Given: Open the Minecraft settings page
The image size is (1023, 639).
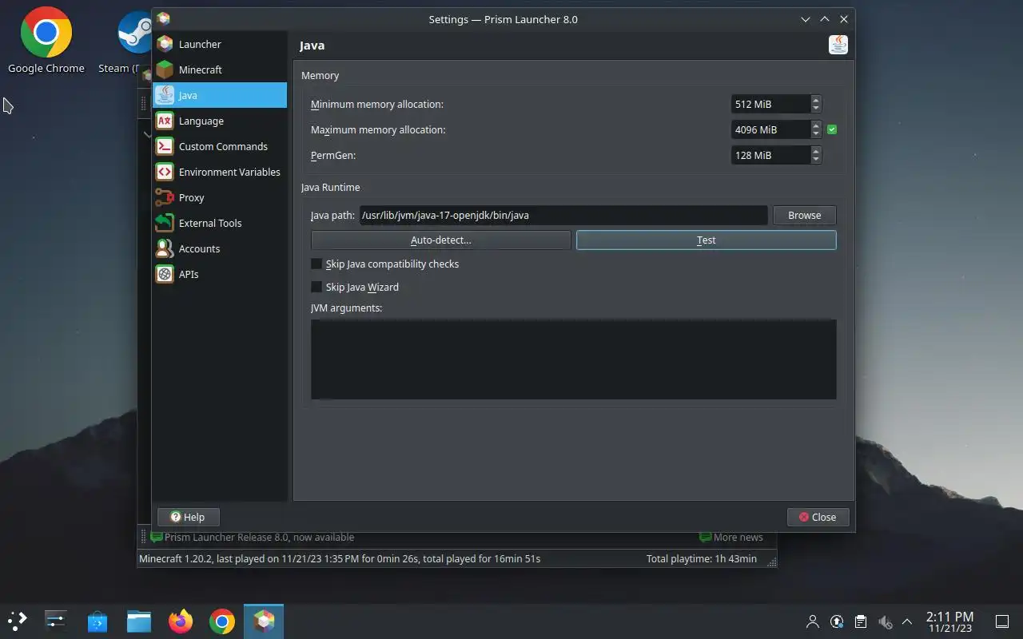Looking at the screenshot, I should pos(219,69).
